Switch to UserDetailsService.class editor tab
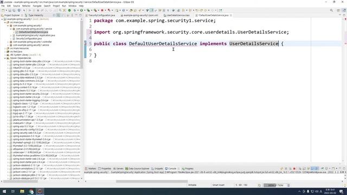The height and width of the screenshot is (195, 347). click(177, 15)
